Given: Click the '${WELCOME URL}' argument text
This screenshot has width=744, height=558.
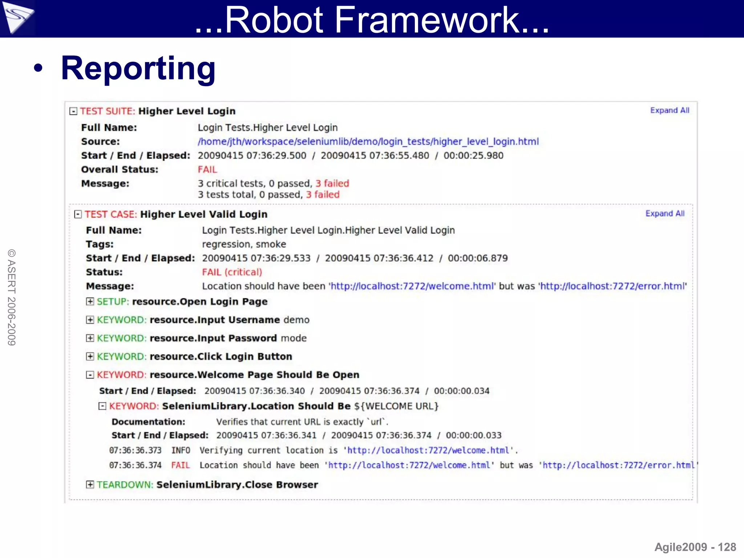Looking at the screenshot, I should (x=396, y=406).
